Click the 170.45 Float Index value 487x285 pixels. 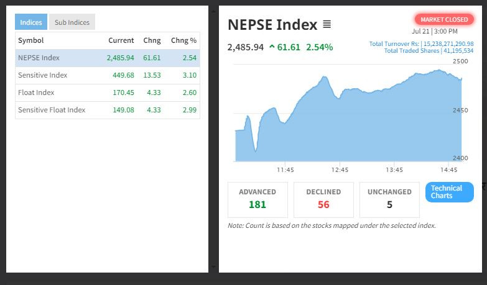click(123, 93)
